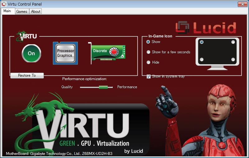Click the small Virtu dragon logo

26,36
